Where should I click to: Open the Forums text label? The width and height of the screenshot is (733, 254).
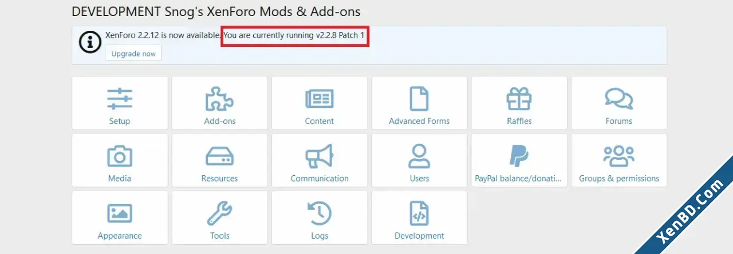click(619, 121)
